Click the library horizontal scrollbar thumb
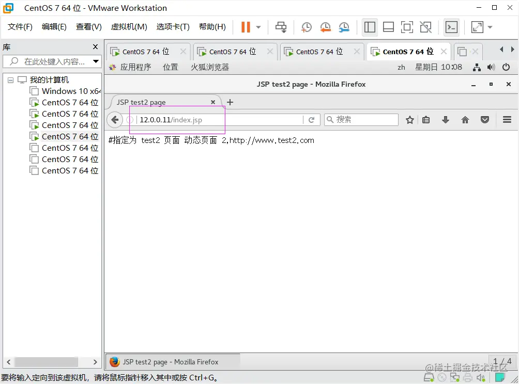Viewport: 519px width, 384px height. pyautogui.click(x=47, y=362)
